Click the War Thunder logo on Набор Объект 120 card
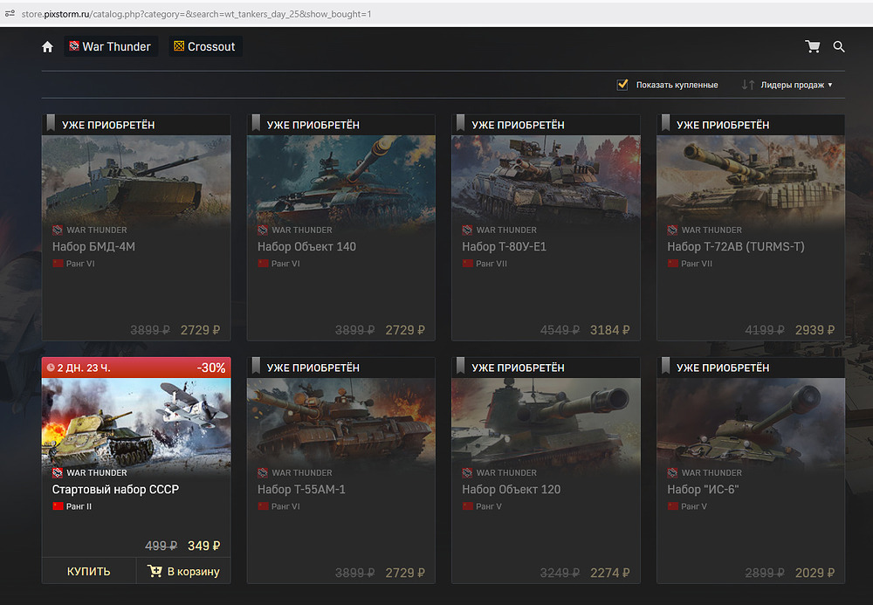The width and height of the screenshot is (873, 605). 467,472
